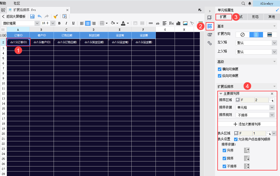Insert an image into the cell
Viewport: 280px width, 176px height.
point(185,23)
